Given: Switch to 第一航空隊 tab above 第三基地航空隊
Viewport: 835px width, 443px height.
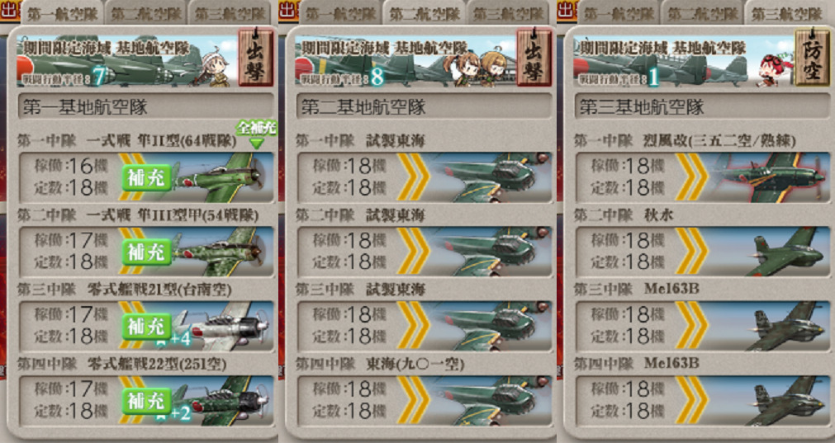Looking at the screenshot, I should [619, 12].
